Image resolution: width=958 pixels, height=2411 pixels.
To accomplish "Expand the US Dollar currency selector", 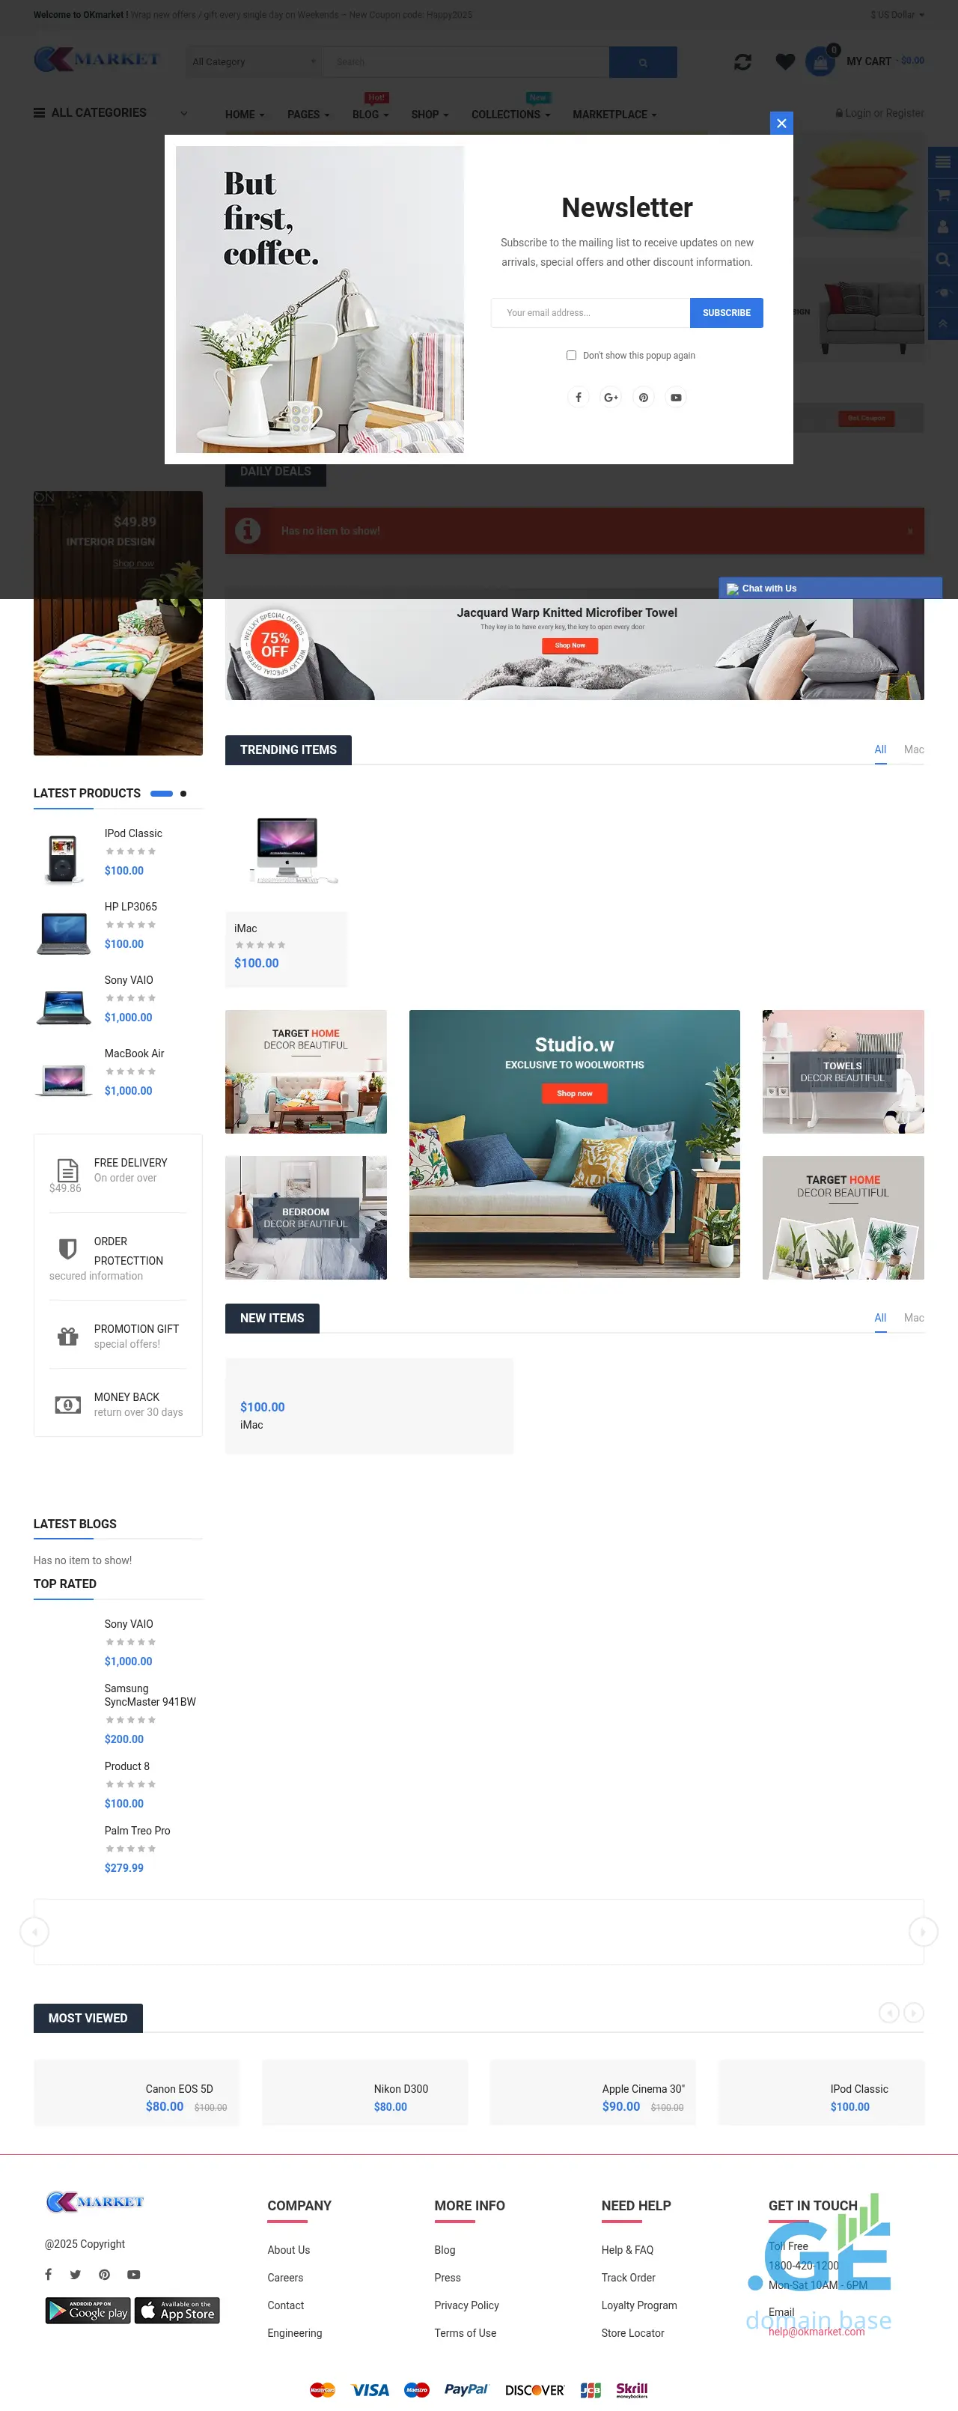I will [897, 15].
